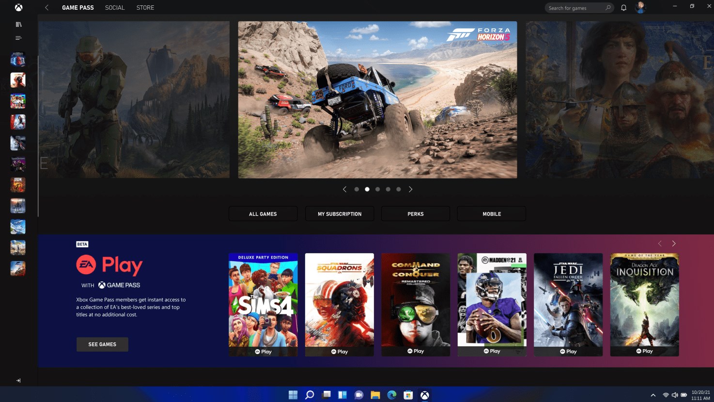Go to the previous featured carousel slide
Viewport: 714px width, 402px height.
pos(344,189)
